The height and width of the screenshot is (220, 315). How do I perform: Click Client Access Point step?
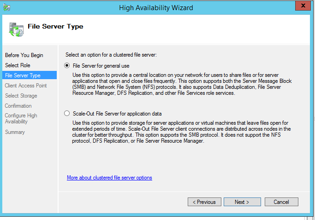(x=26, y=86)
